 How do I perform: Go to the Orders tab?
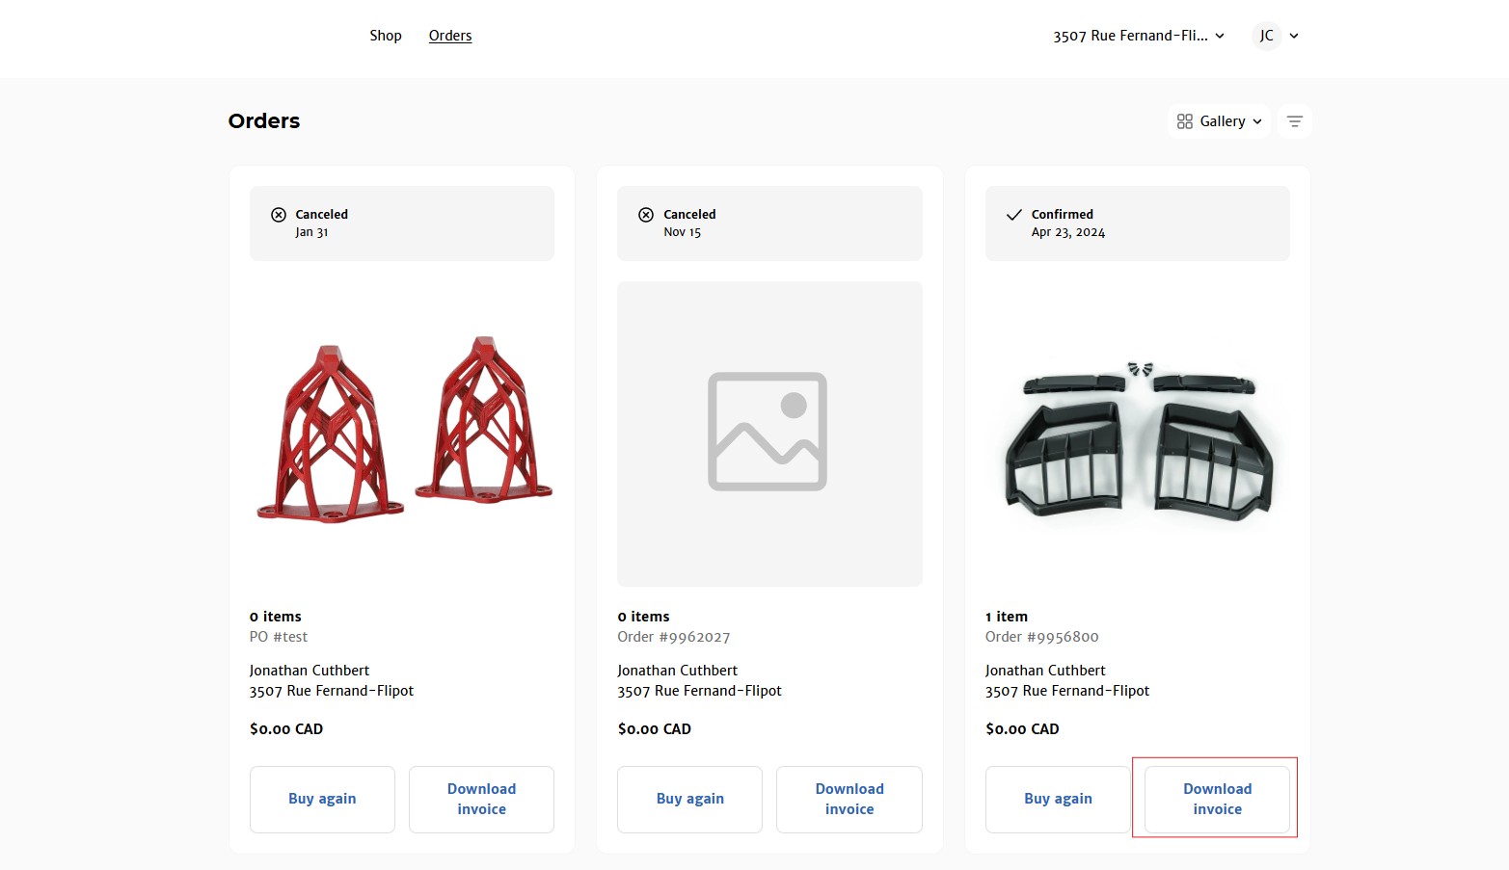tap(450, 36)
